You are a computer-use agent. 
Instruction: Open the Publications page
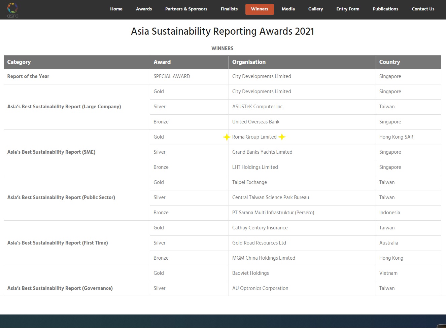385,9
